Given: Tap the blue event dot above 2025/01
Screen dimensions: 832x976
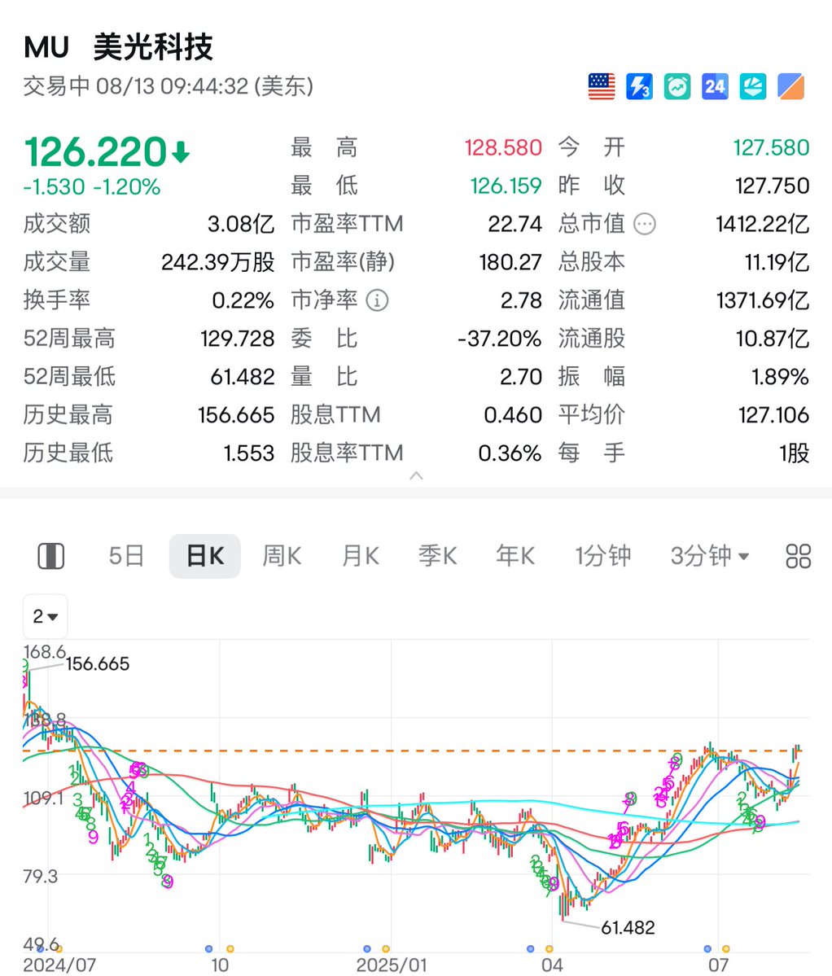Looking at the screenshot, I should tap(367, 948).
